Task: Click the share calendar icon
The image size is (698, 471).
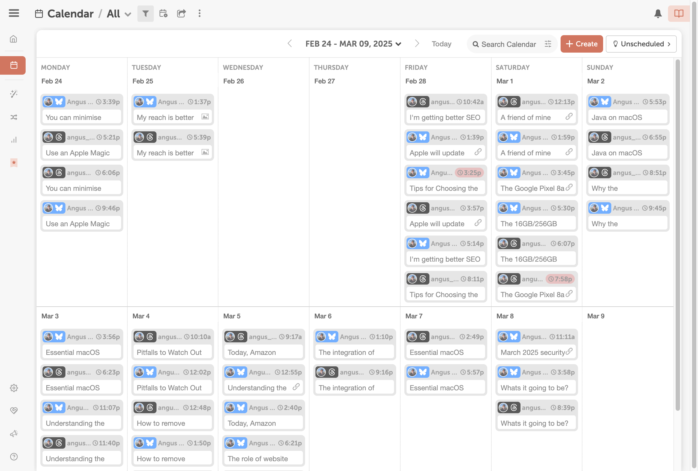Action: point(181,14)
